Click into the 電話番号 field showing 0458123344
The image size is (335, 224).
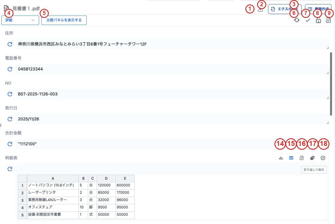point(172,69)
